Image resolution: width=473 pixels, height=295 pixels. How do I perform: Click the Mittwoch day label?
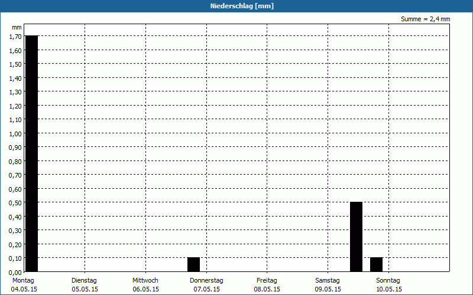click(x=145, y=281)
